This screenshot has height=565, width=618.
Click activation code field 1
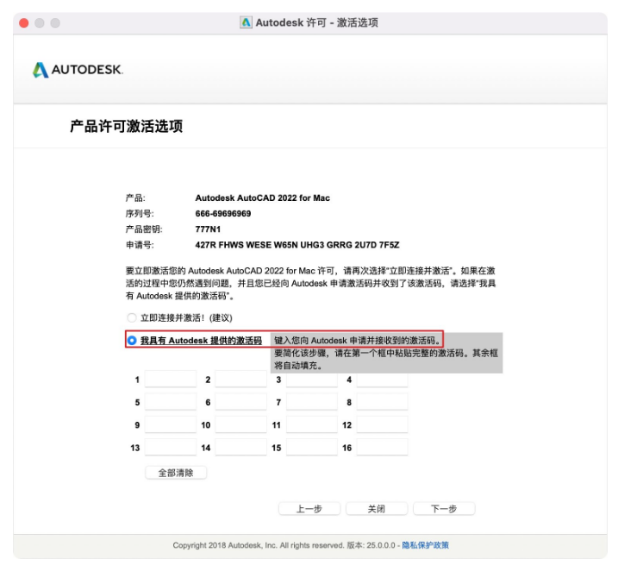pyautogui.click(x=171, y=380)
